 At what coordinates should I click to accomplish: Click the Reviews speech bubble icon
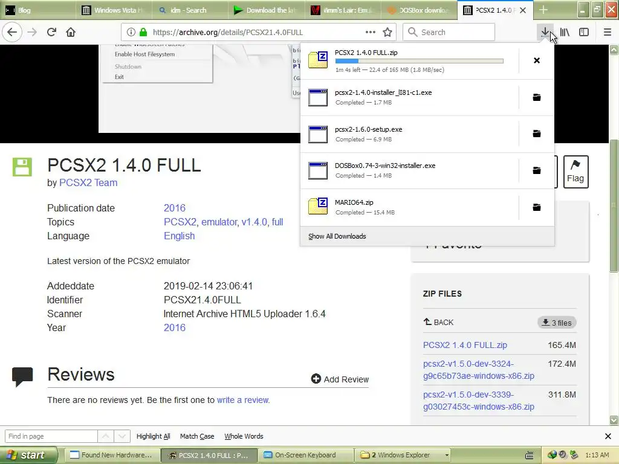tap(22, 376)
